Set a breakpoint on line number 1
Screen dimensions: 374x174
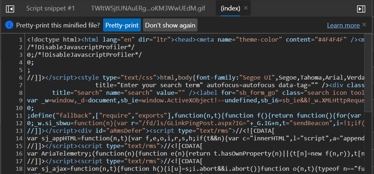(x=21, y=39)
